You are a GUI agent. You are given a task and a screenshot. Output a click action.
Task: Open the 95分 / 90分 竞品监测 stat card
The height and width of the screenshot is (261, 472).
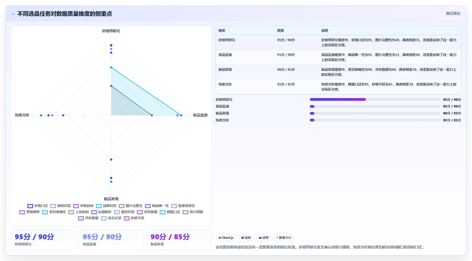point(111,240)
